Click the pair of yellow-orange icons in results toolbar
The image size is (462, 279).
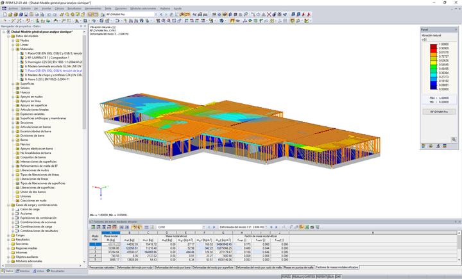click(x=137, y=227)
